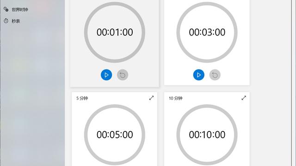Select the 00:03:00 timer display
This screenshot has height=166, width=296.
(207, 32)
